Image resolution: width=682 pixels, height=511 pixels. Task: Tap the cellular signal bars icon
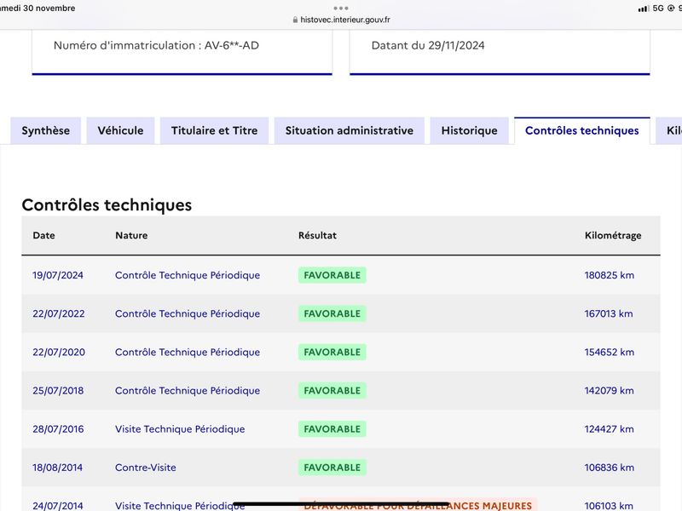pyautogui.click(x=644, y=9)
